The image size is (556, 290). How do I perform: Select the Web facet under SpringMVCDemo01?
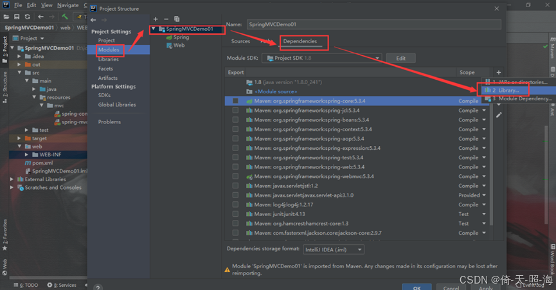[x=175, y=46]
